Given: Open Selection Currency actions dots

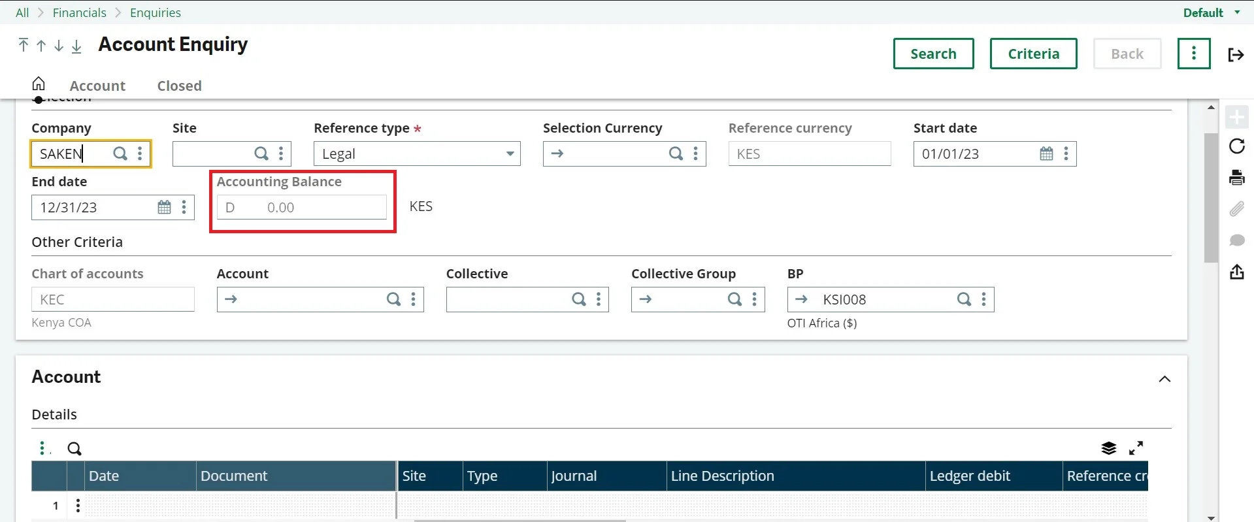Looking at the screenshot, I should [x=695, y=154].
